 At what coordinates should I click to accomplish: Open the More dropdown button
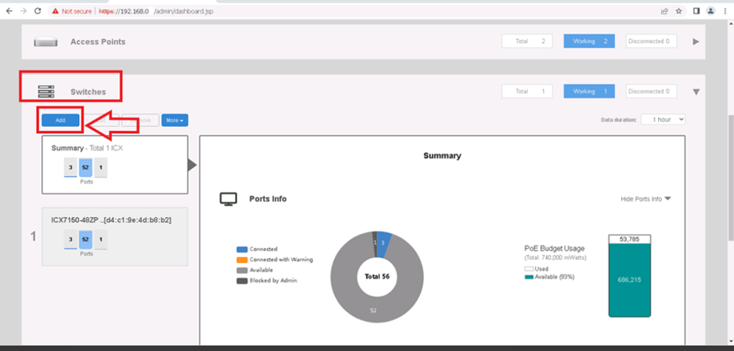(175, 120)
